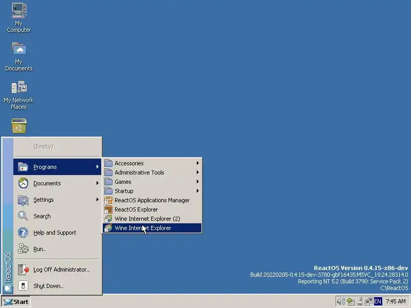Screen dimensions: 411x308
Task: Click the Administrative Tools folder icon
Action: 108,172
